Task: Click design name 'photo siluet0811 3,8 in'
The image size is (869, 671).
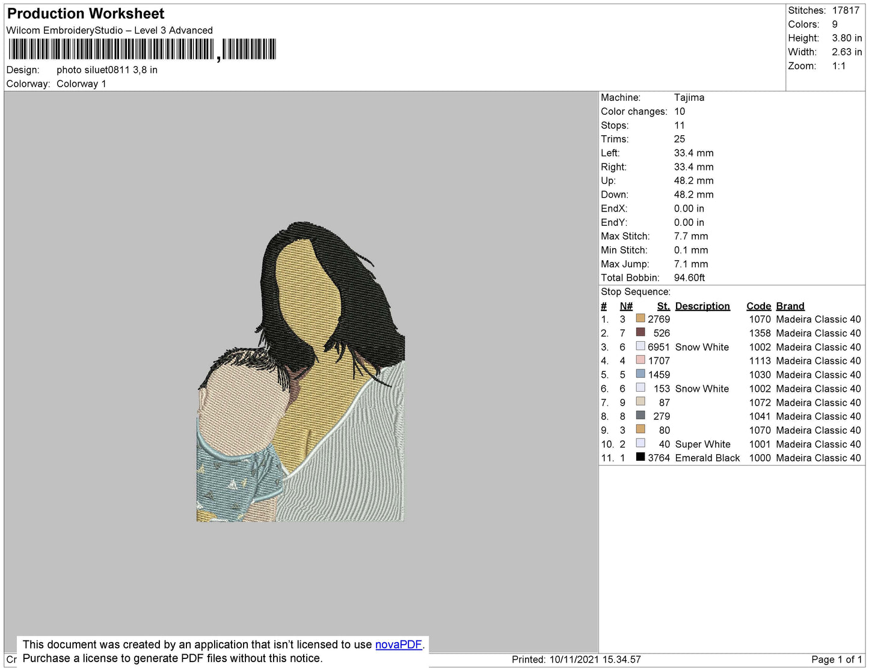Action: pos(107,70)
